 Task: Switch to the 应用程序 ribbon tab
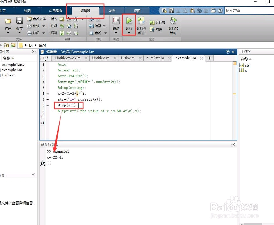click(x=55, y=11)
